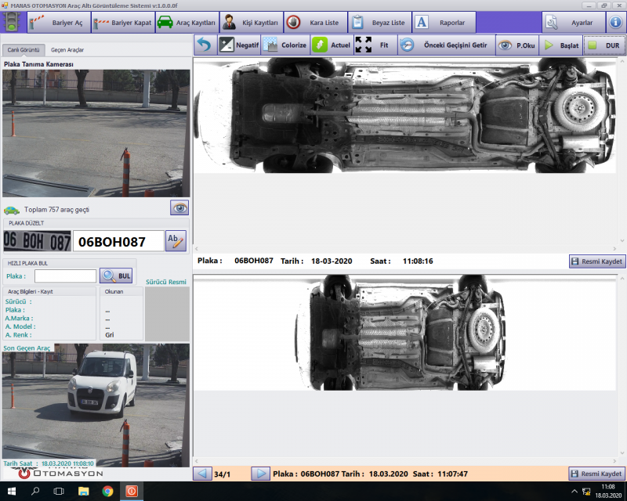Open File Explorer from taskbar
Image resolution: width=627 pixels, height=501 pixels.
pyautogui.click(x=83, y=492)
